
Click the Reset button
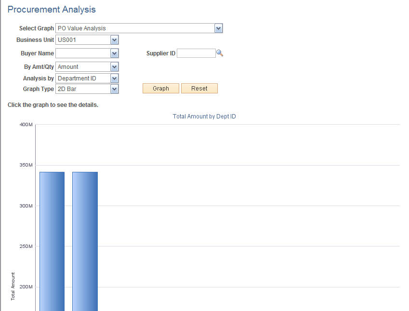coord(199,88)
